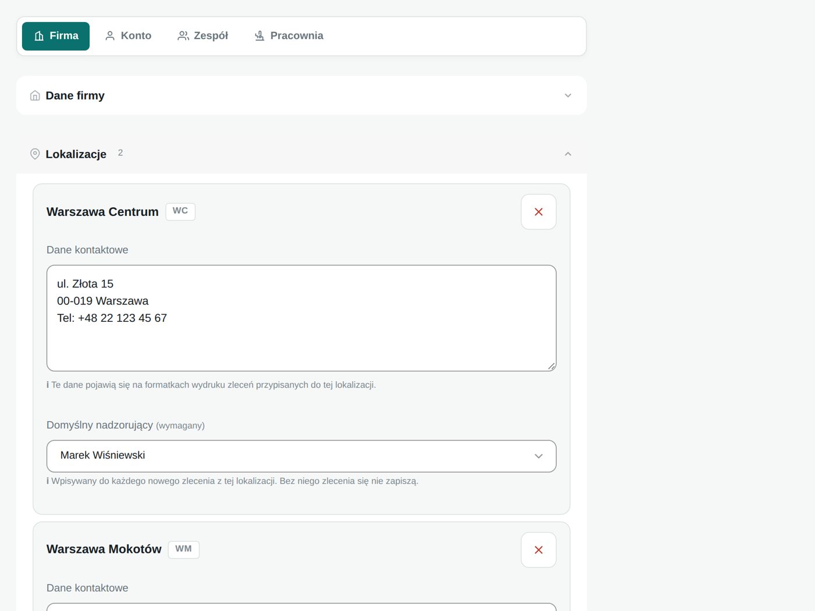Click Dane kontaktowe label under Warszawa Centrum

pyautogui.click(x=87, y=250)
